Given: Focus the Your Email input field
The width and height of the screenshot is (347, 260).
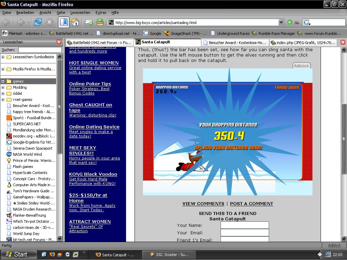Looking at the screenshot, I should [x=245, y=233].
